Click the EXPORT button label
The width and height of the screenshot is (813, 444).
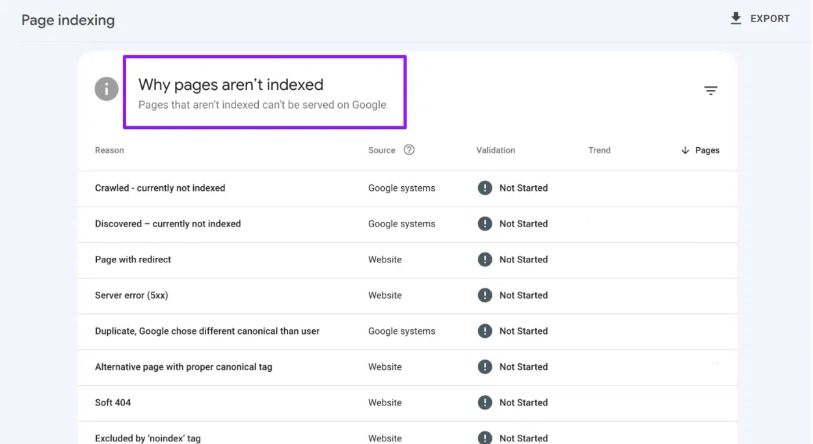[x=770, y=19]
